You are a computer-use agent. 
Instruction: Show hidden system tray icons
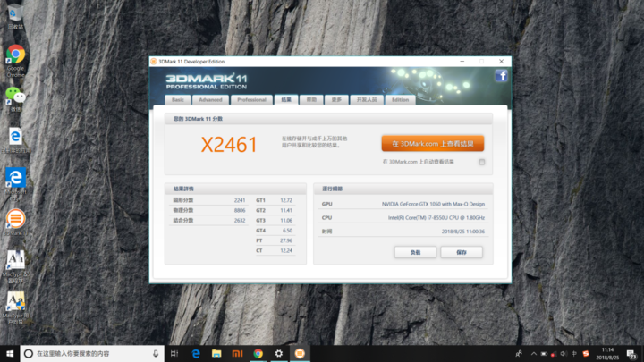[533, 353]
